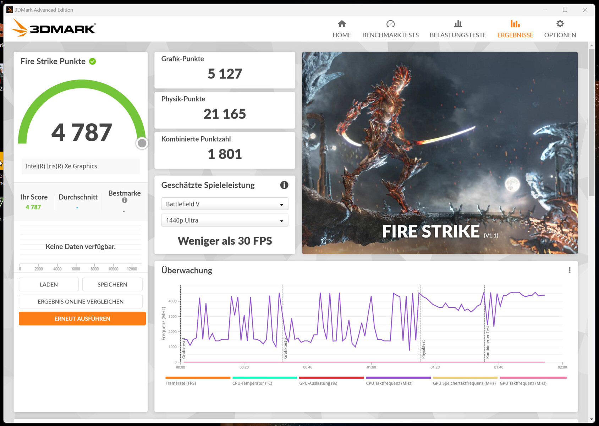Image resolution: width=599 pixels, height=426 pixels.
Task: Open BELASTUNGSTESTE tab
Action: 458,29
